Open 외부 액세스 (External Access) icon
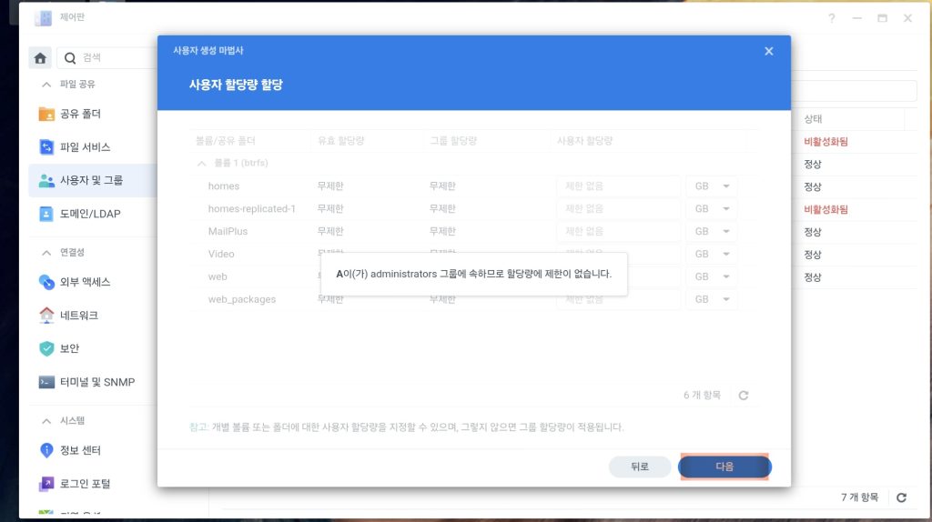The image size is (932, 522). pyautogui.click(x=47, y=282)
